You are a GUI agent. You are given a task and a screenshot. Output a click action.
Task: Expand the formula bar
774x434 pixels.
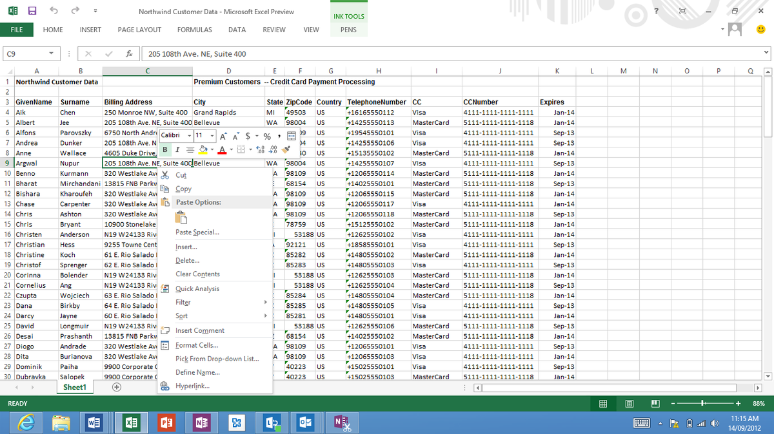766,53
